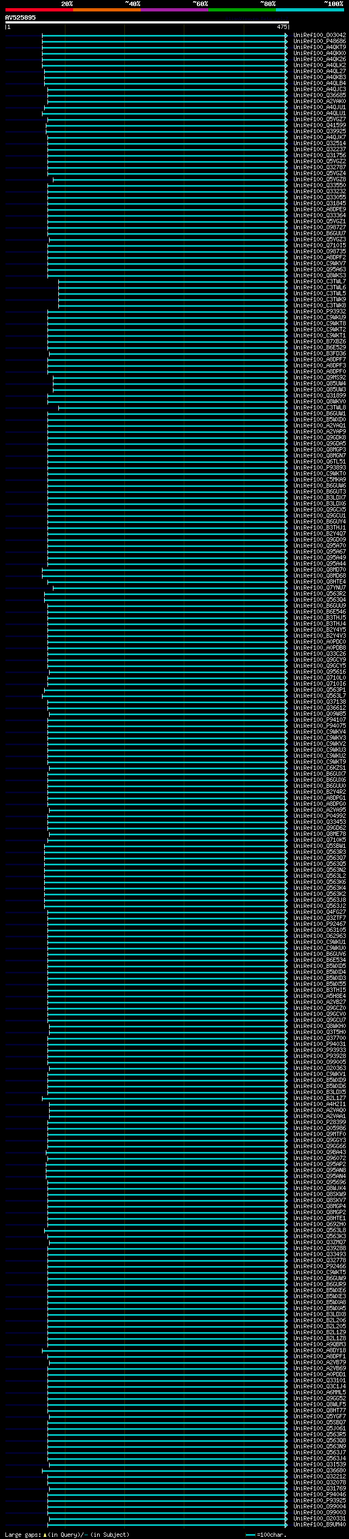Click the AV525895 query name
This screenshot has height=1539, width=349.
[20, 18]
